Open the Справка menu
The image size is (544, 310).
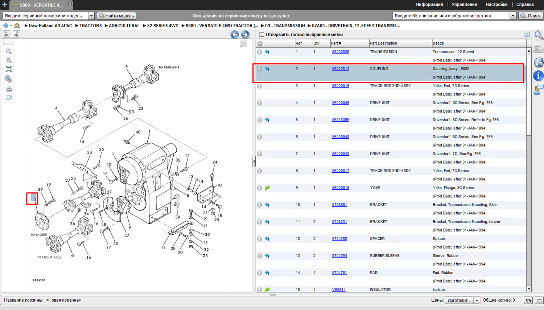click(525, 5)
